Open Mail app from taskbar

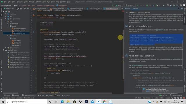pos(92,101)
